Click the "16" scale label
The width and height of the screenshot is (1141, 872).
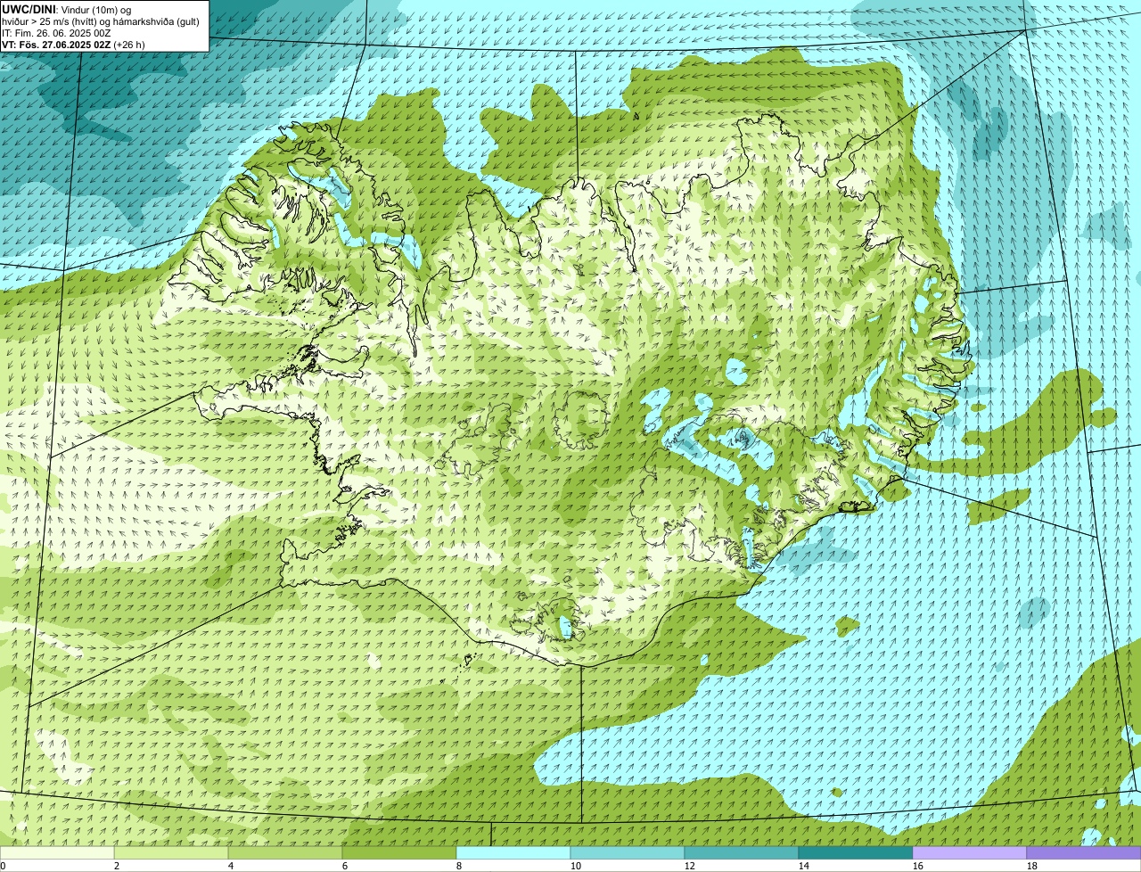tap(918, 866)
